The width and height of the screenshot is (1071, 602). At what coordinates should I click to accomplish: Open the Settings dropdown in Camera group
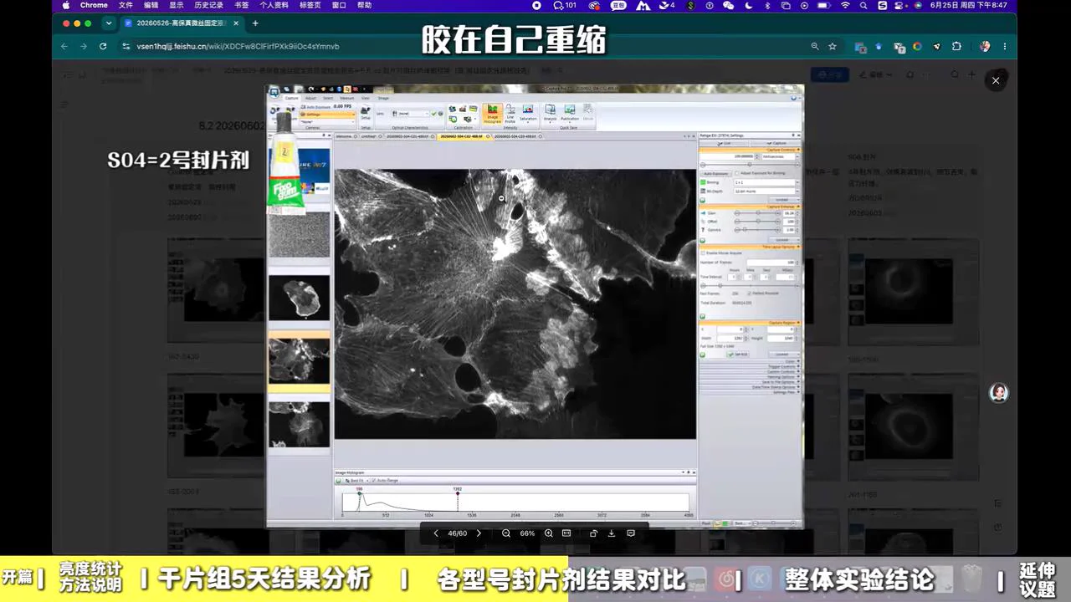coord(327,115)
